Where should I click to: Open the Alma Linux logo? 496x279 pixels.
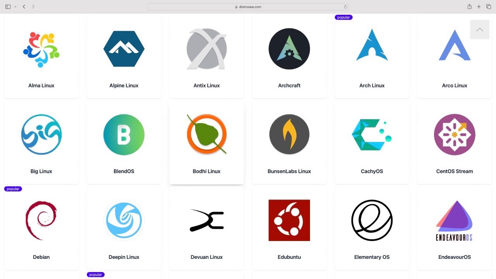click(41, 49)
